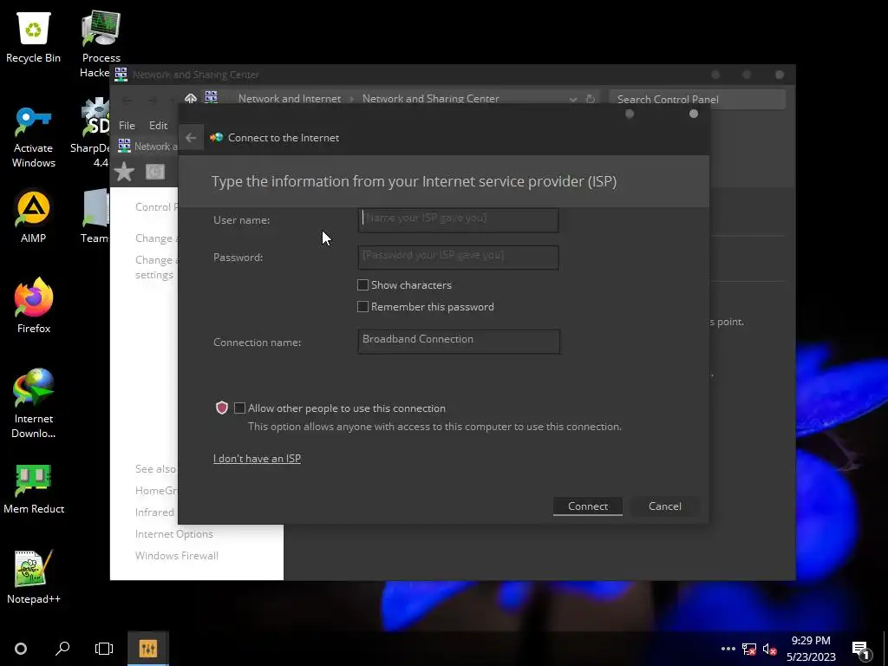Open the Infrared link in See also
This screenshot has height=666, width=888.
coord(154,512)
